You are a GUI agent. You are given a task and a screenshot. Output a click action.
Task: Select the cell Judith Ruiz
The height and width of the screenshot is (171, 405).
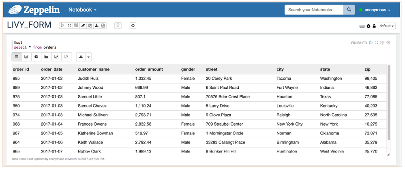click(x=88, y=78)
